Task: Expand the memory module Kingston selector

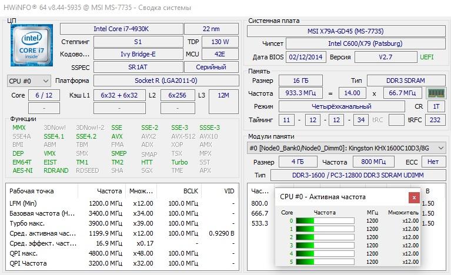Action: [346, 148]
